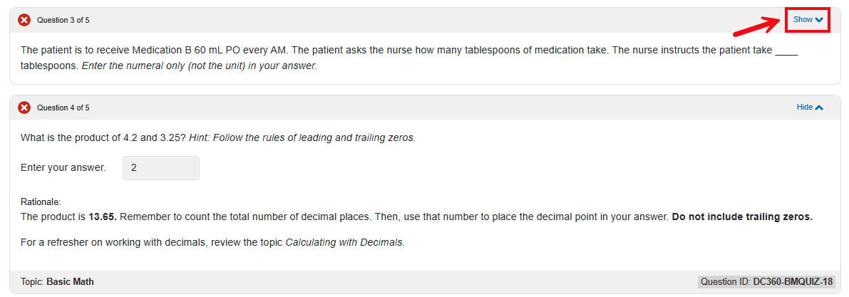The width and height of the screenshot is (849, 297).
Task: Click the Topic: Basic Math label
Action: point(57,281)
